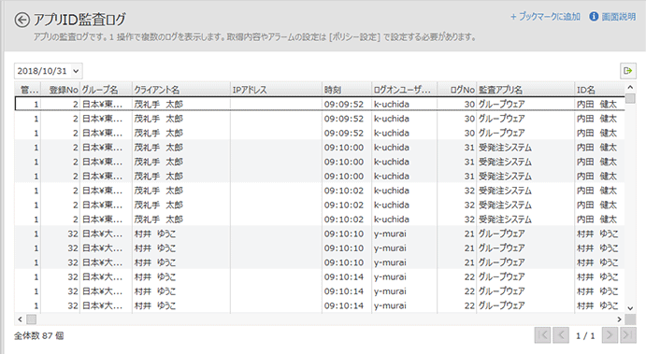Click the horizontal scrollbar thumb
This screenshot has width=646, height=354.
[31, 319]
